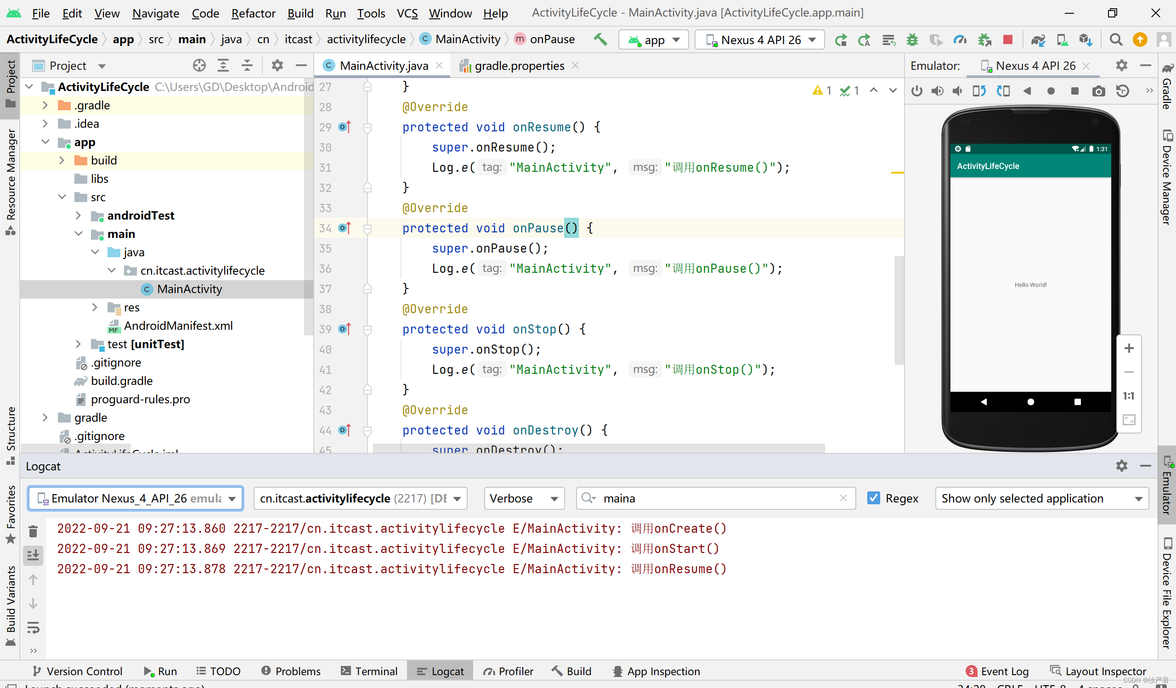The width and height of the screenshot is (1176, 688).
Task: Toggle scroll to end in Logcat
Action: (33, 555)
